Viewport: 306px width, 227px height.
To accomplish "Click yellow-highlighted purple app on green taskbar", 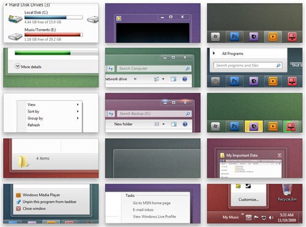I will pos(253,127).
